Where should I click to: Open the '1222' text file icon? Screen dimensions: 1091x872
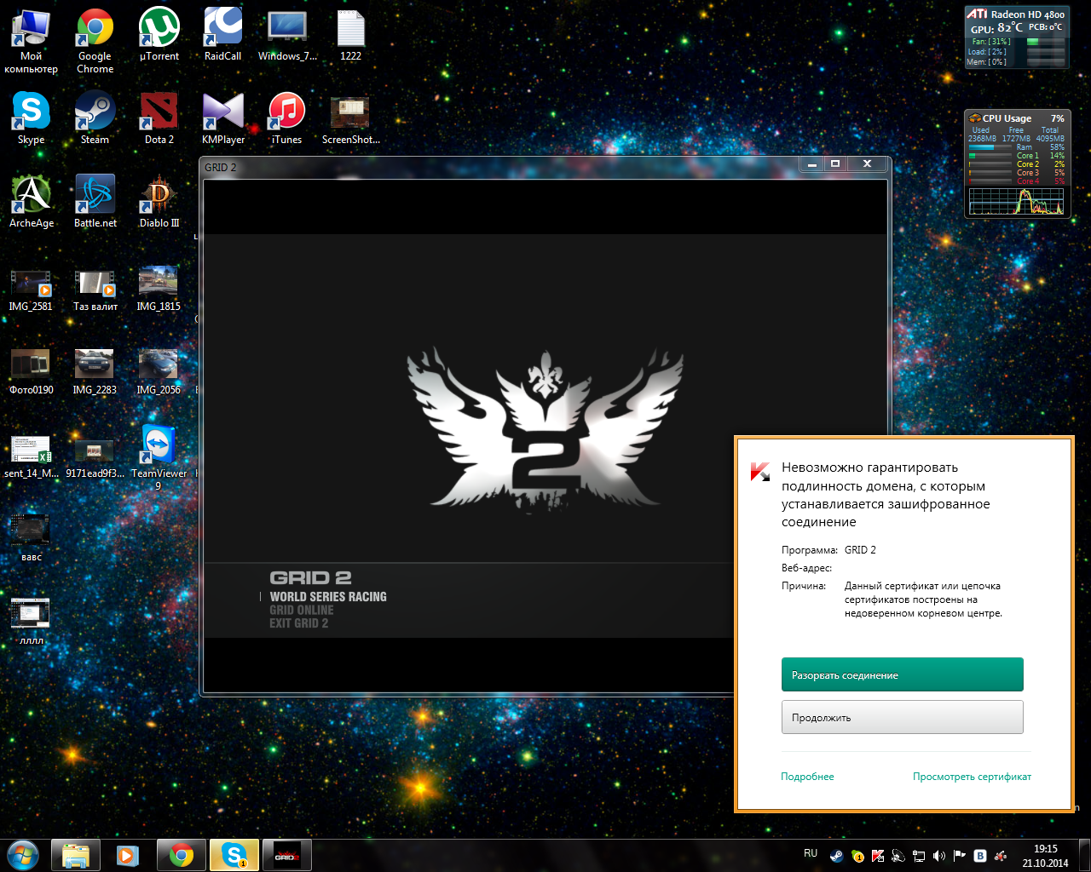(350, 36)
